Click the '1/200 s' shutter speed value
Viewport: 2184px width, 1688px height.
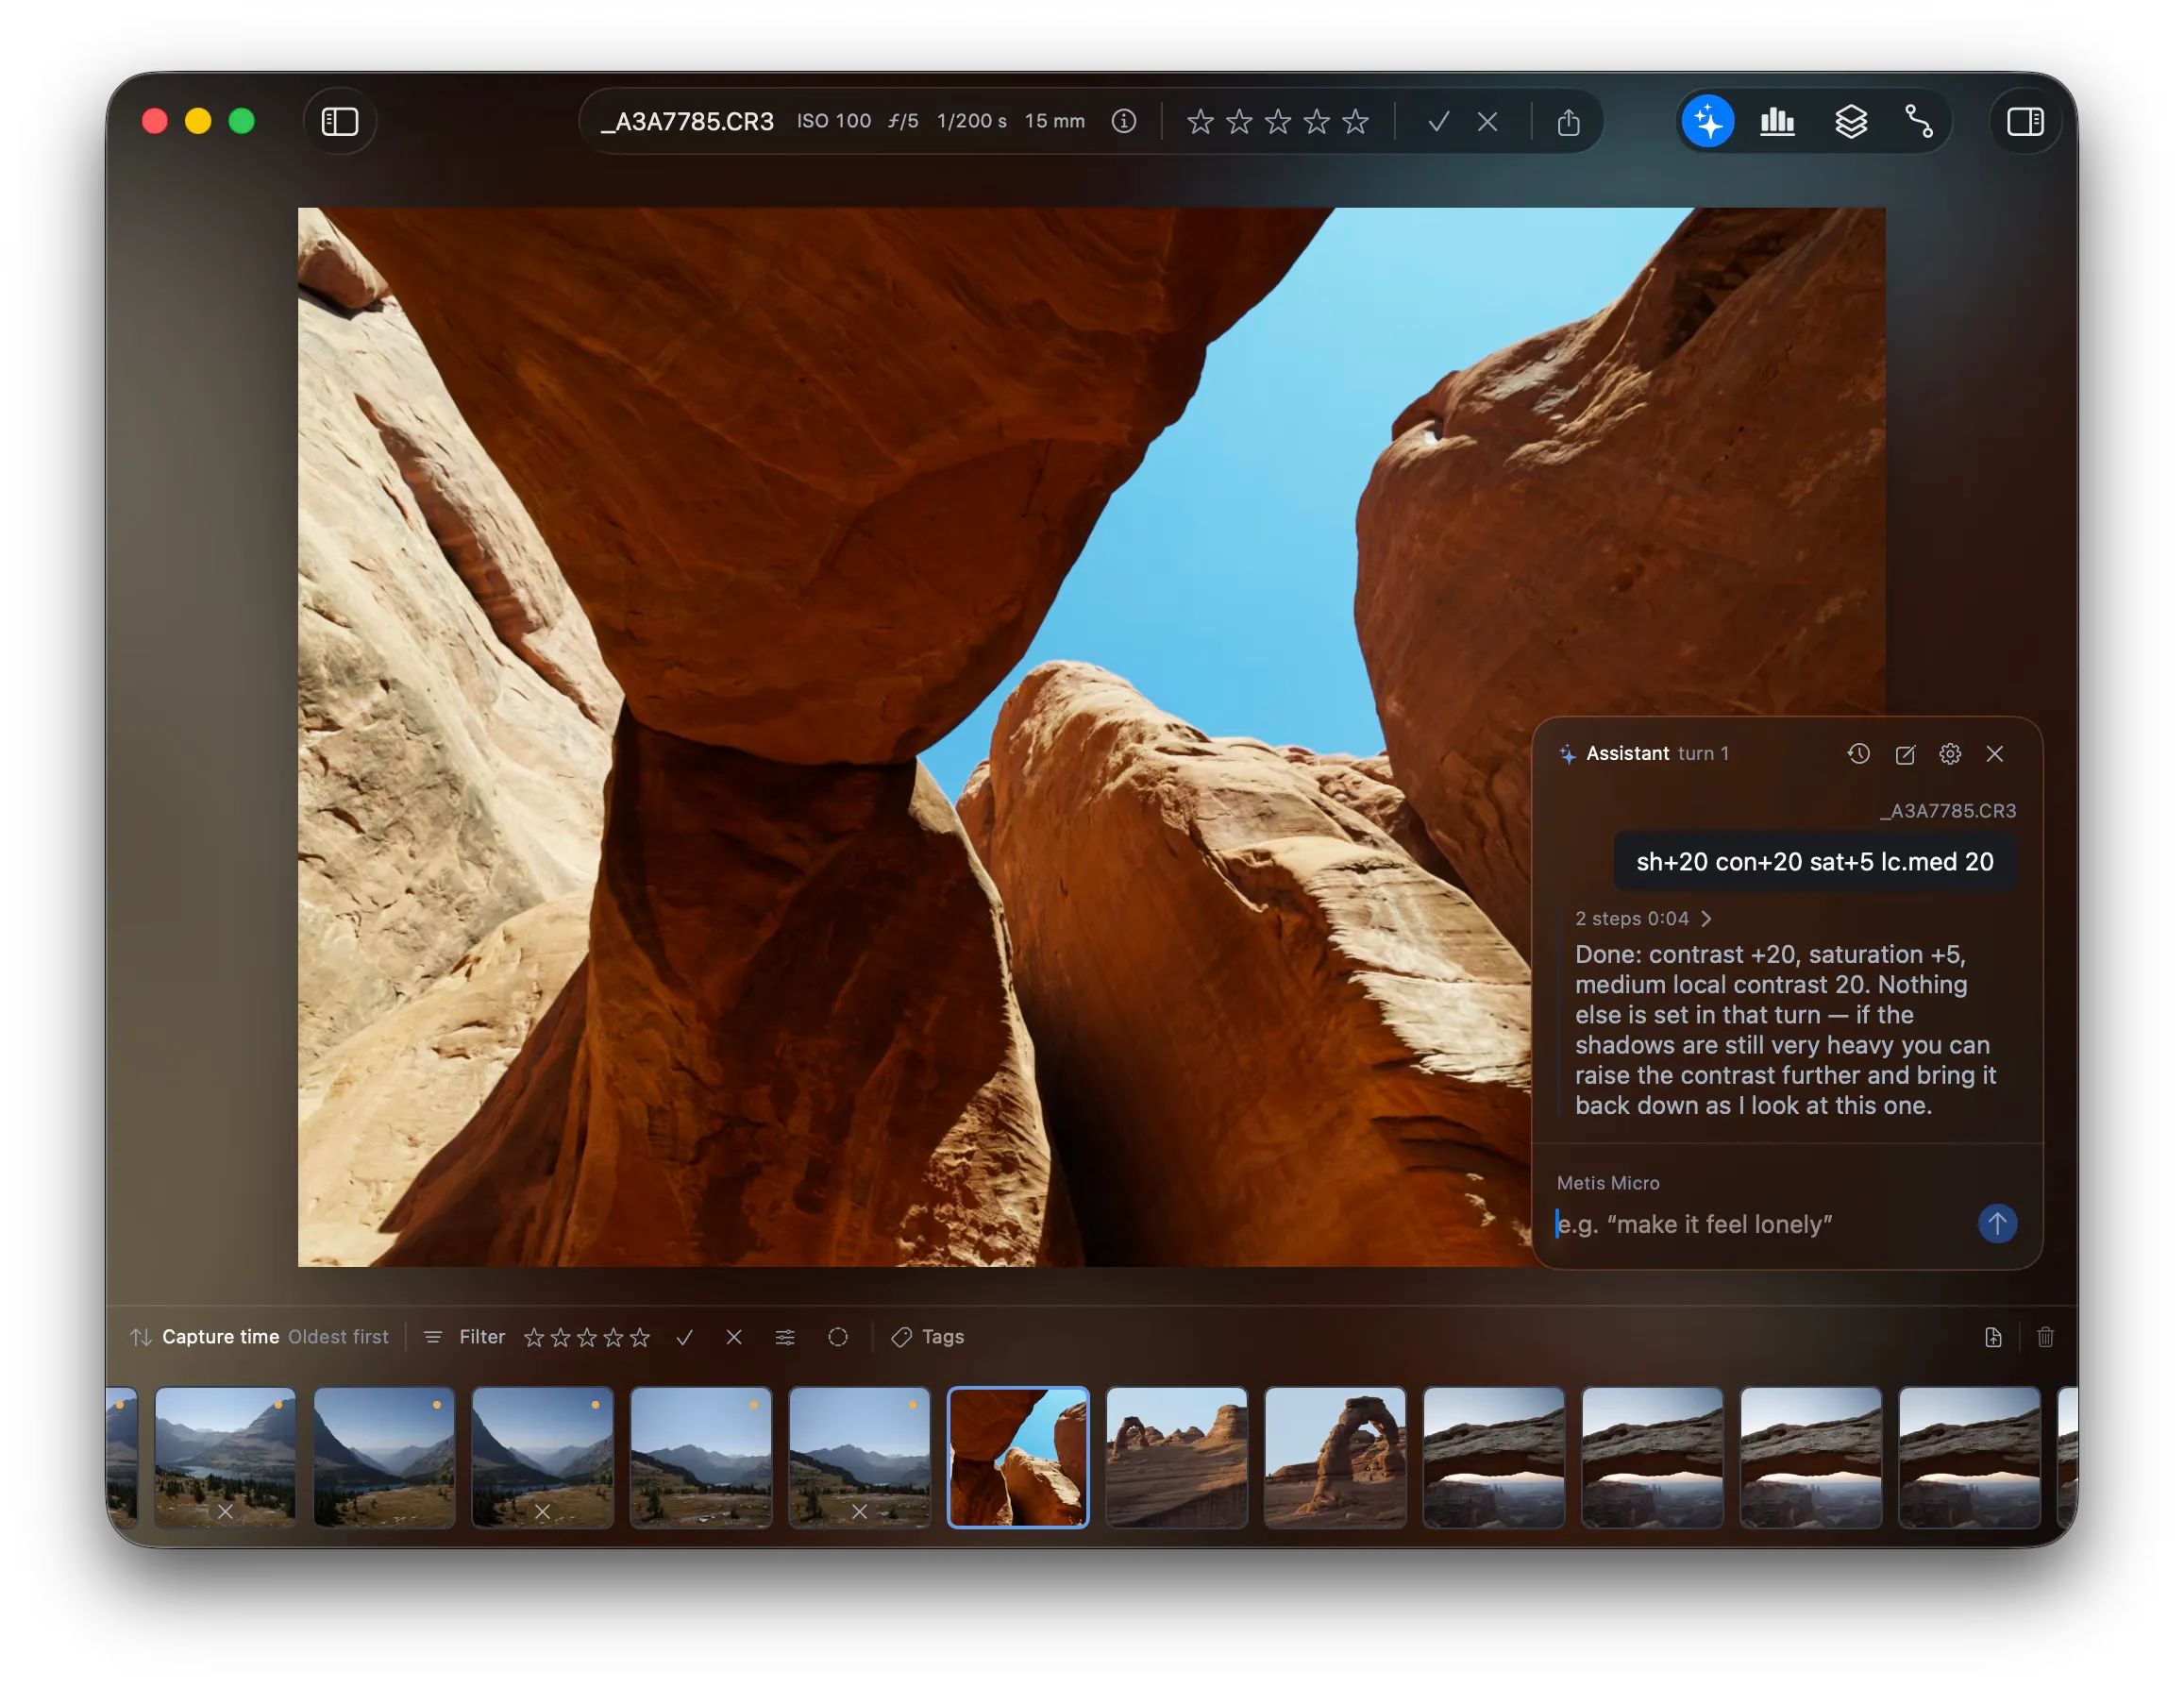(x=971, y=121)
